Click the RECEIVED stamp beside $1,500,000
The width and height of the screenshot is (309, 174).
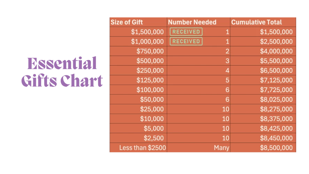tap(186, 32)
